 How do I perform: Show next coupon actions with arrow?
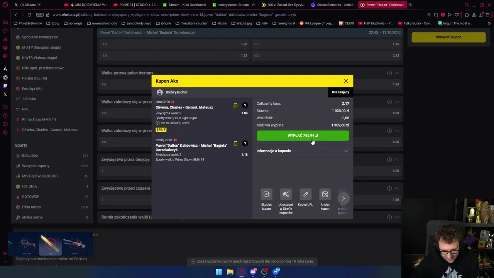[343, 198]
